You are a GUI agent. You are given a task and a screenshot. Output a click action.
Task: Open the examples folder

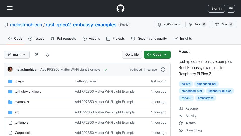22,102
